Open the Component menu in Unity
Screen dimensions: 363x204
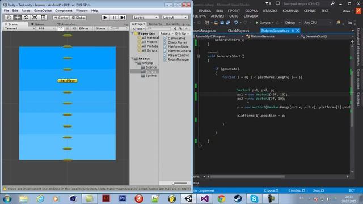(x=64, y=11)
